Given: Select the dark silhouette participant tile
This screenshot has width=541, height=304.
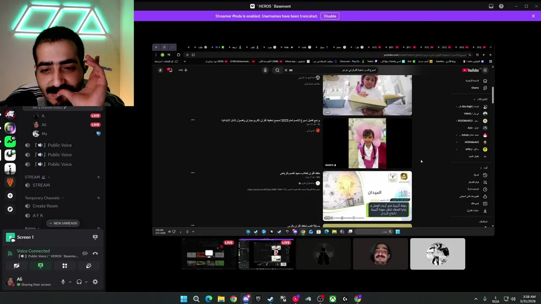Looking at the screenshot, I should pos(323,254).
